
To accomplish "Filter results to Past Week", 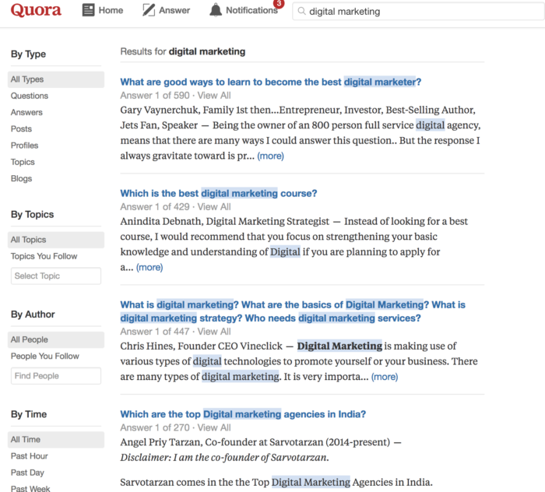I will (30, 489).
